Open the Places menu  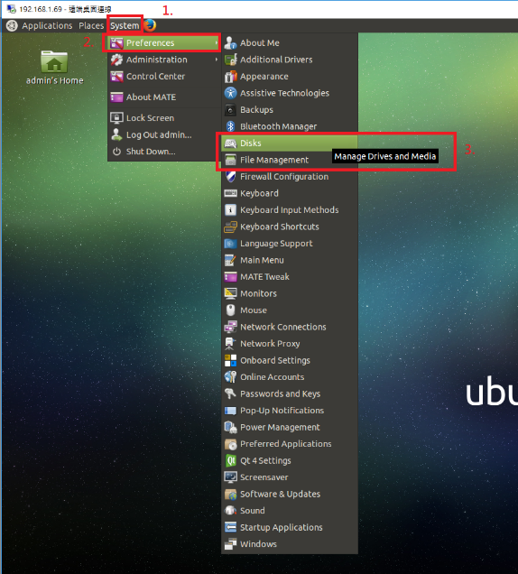(x=91, y=25)
